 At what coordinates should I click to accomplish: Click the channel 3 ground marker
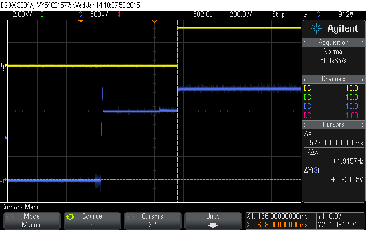(4, 181)
